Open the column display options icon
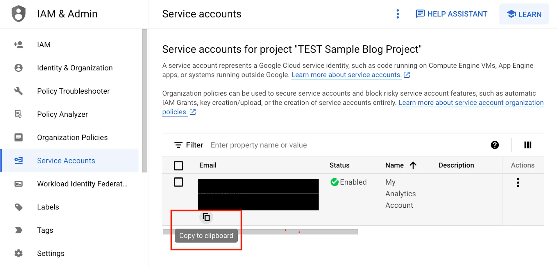This screenshot has width=558, height=269. [x=527, y=145]
